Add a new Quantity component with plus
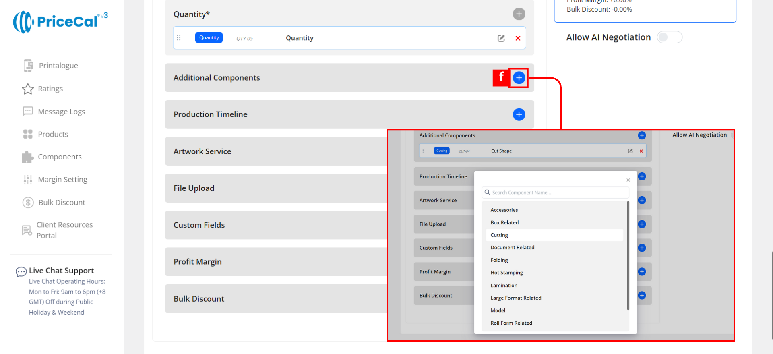Image resolution: width=773 pixels, height=354 pixels. tap(519, 14)
